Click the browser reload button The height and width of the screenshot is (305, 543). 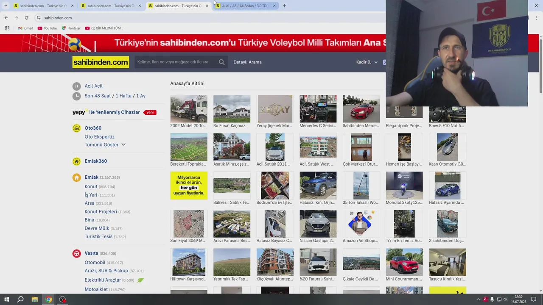tap(26, 18)
